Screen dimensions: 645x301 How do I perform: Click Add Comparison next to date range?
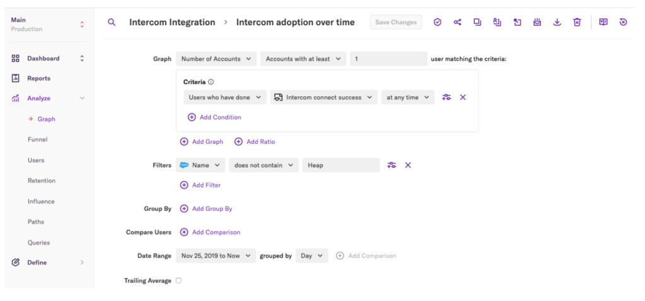pyautogui.click(x=366, y=255)
